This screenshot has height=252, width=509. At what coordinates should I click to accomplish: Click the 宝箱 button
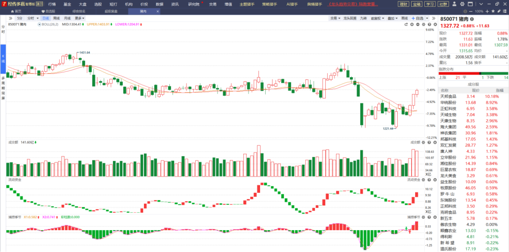pos(417,4)
